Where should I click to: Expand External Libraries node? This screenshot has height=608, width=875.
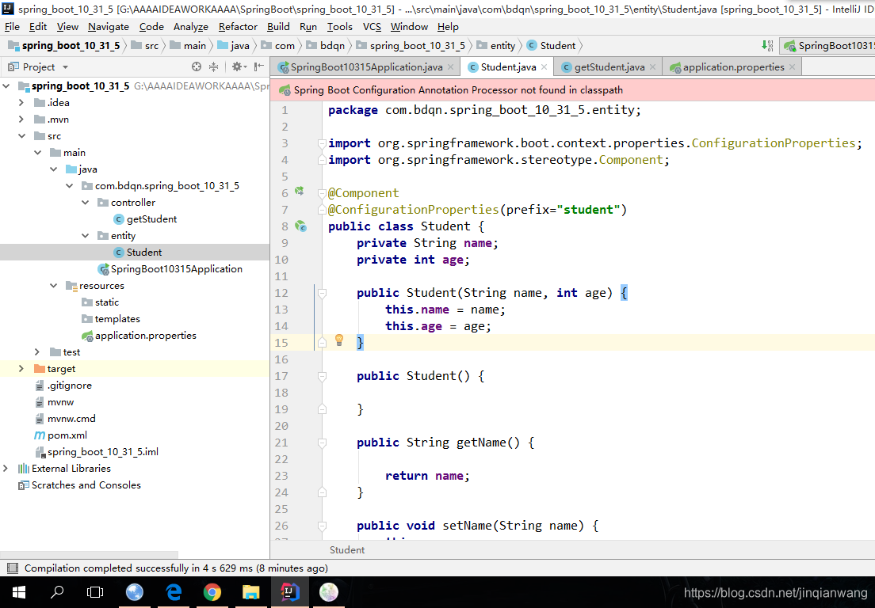coord(6,469)
